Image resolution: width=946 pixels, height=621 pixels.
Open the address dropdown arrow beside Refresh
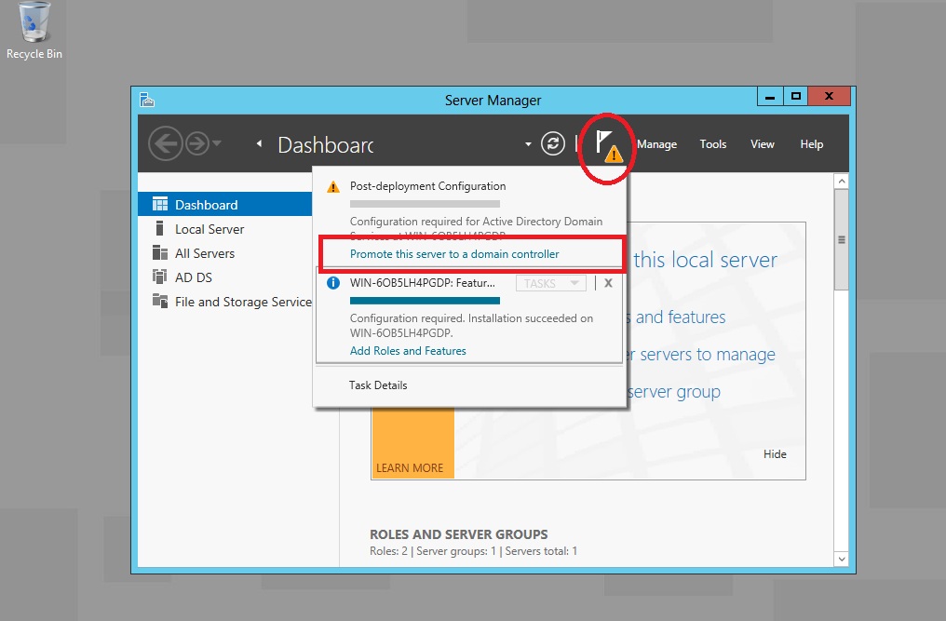(x=528, y=144)
